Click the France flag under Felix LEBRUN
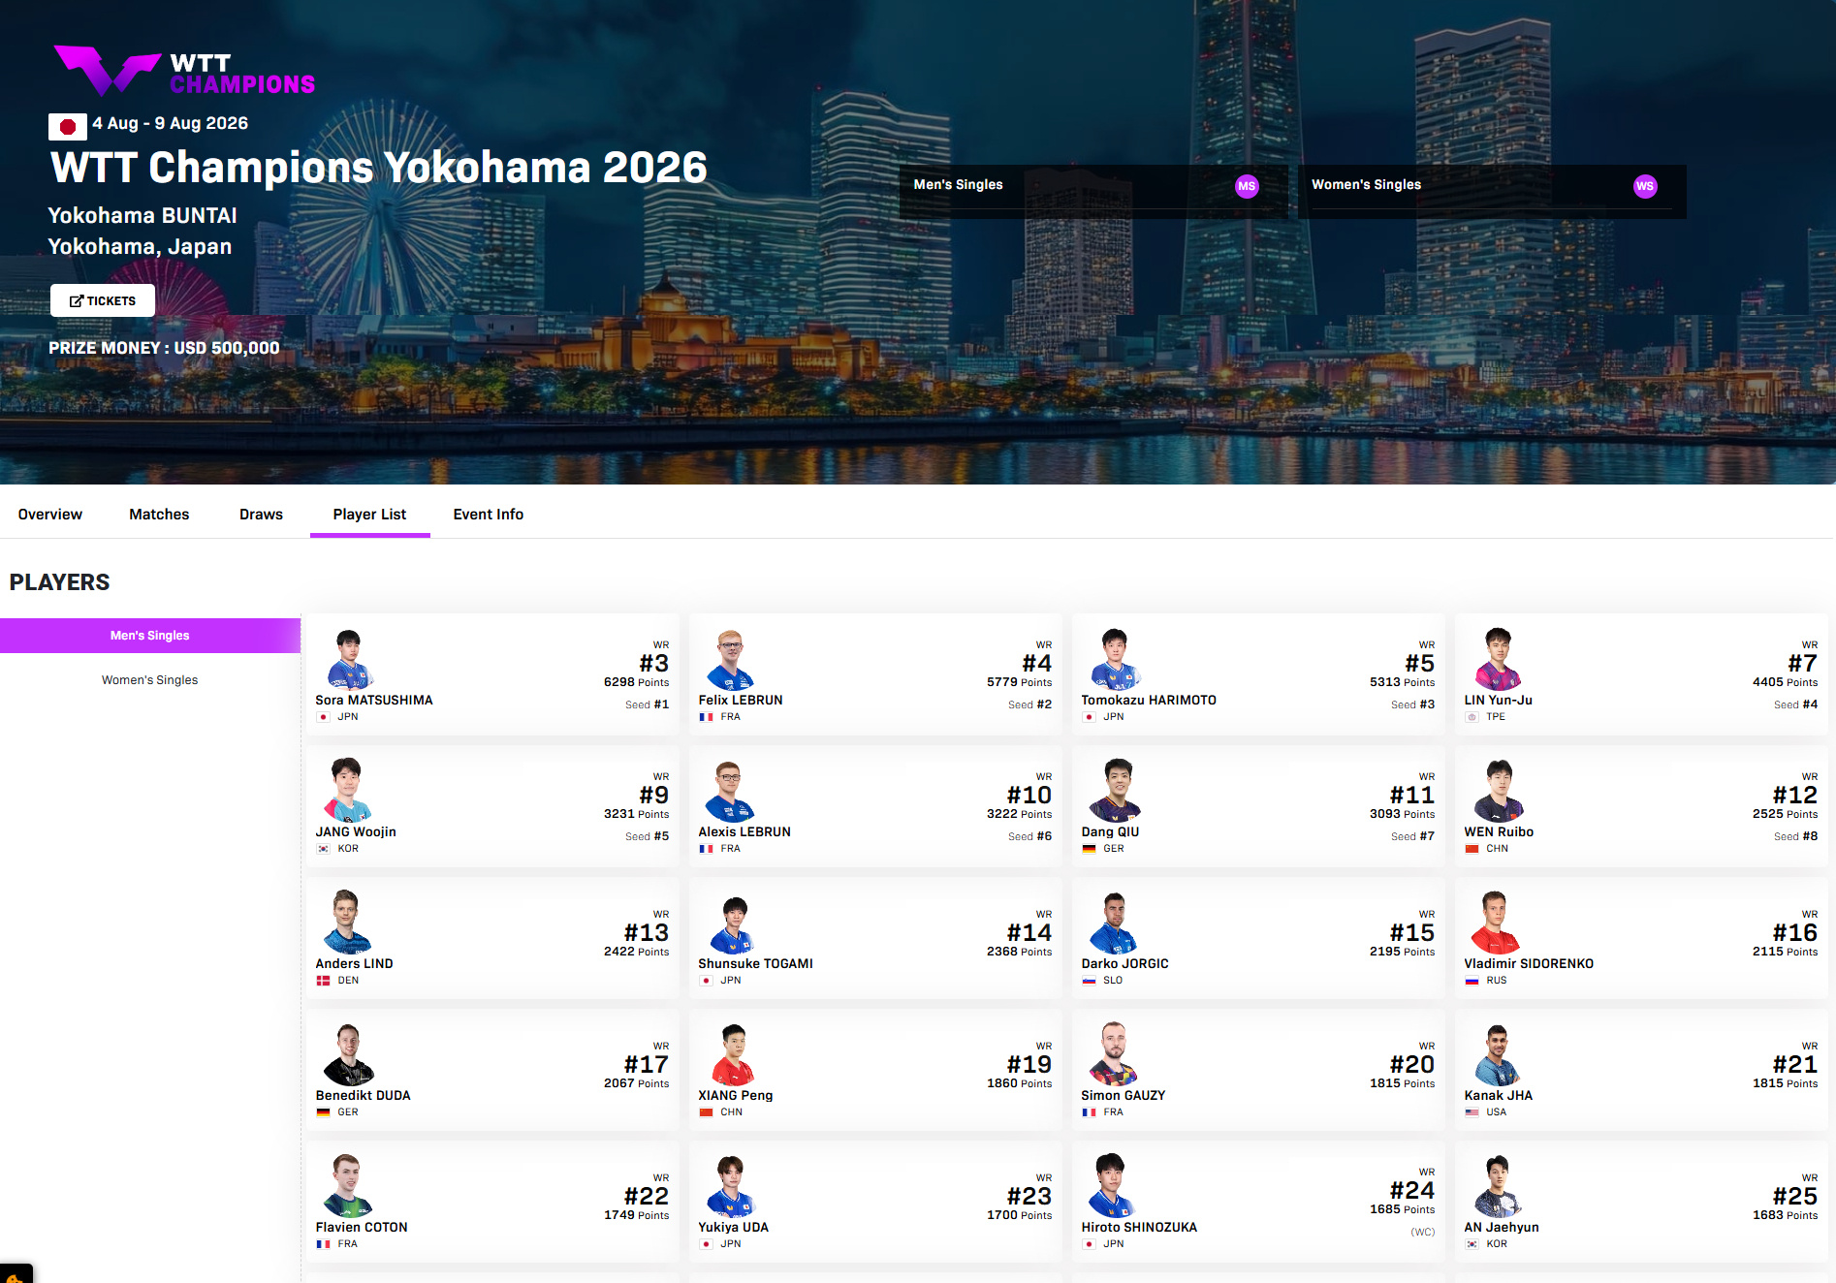1836x1283 pixels. pos(706,717)
